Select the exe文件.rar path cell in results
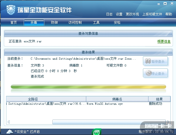This screenshot has width=176, height=135. pyautogui.click(x=46, y=104)
